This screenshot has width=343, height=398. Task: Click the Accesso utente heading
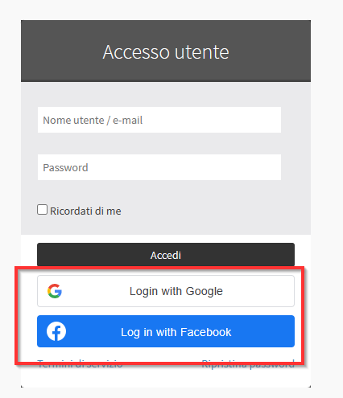(x=166, y=51)
